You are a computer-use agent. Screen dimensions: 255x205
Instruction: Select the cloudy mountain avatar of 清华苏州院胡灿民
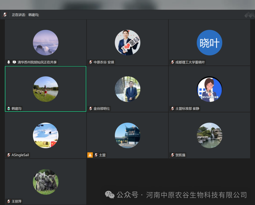tap(46, 43)
